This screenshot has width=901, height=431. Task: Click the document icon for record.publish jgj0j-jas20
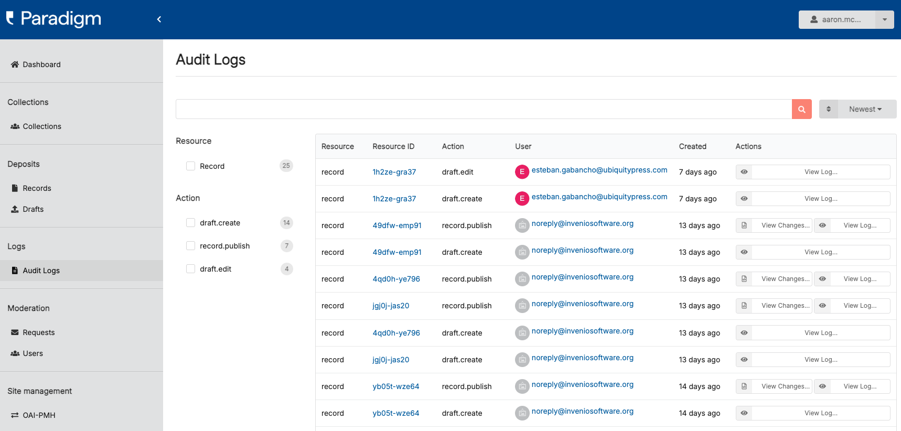[x=744, y=306]
